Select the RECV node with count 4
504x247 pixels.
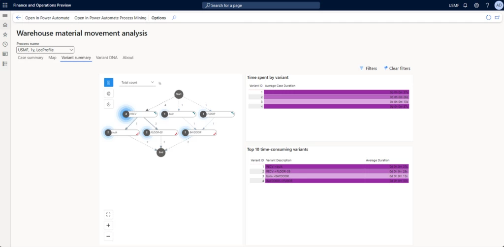(140, 114)
